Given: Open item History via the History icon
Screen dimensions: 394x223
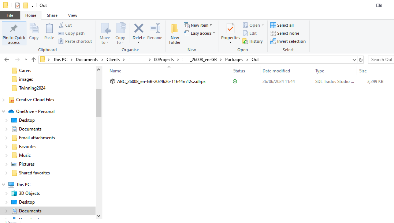Looking at the screenshot, I should point(253,41).
